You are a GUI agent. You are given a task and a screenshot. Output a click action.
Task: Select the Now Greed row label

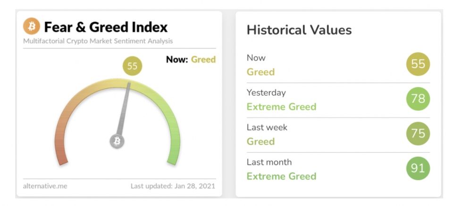tap(260, 72)
